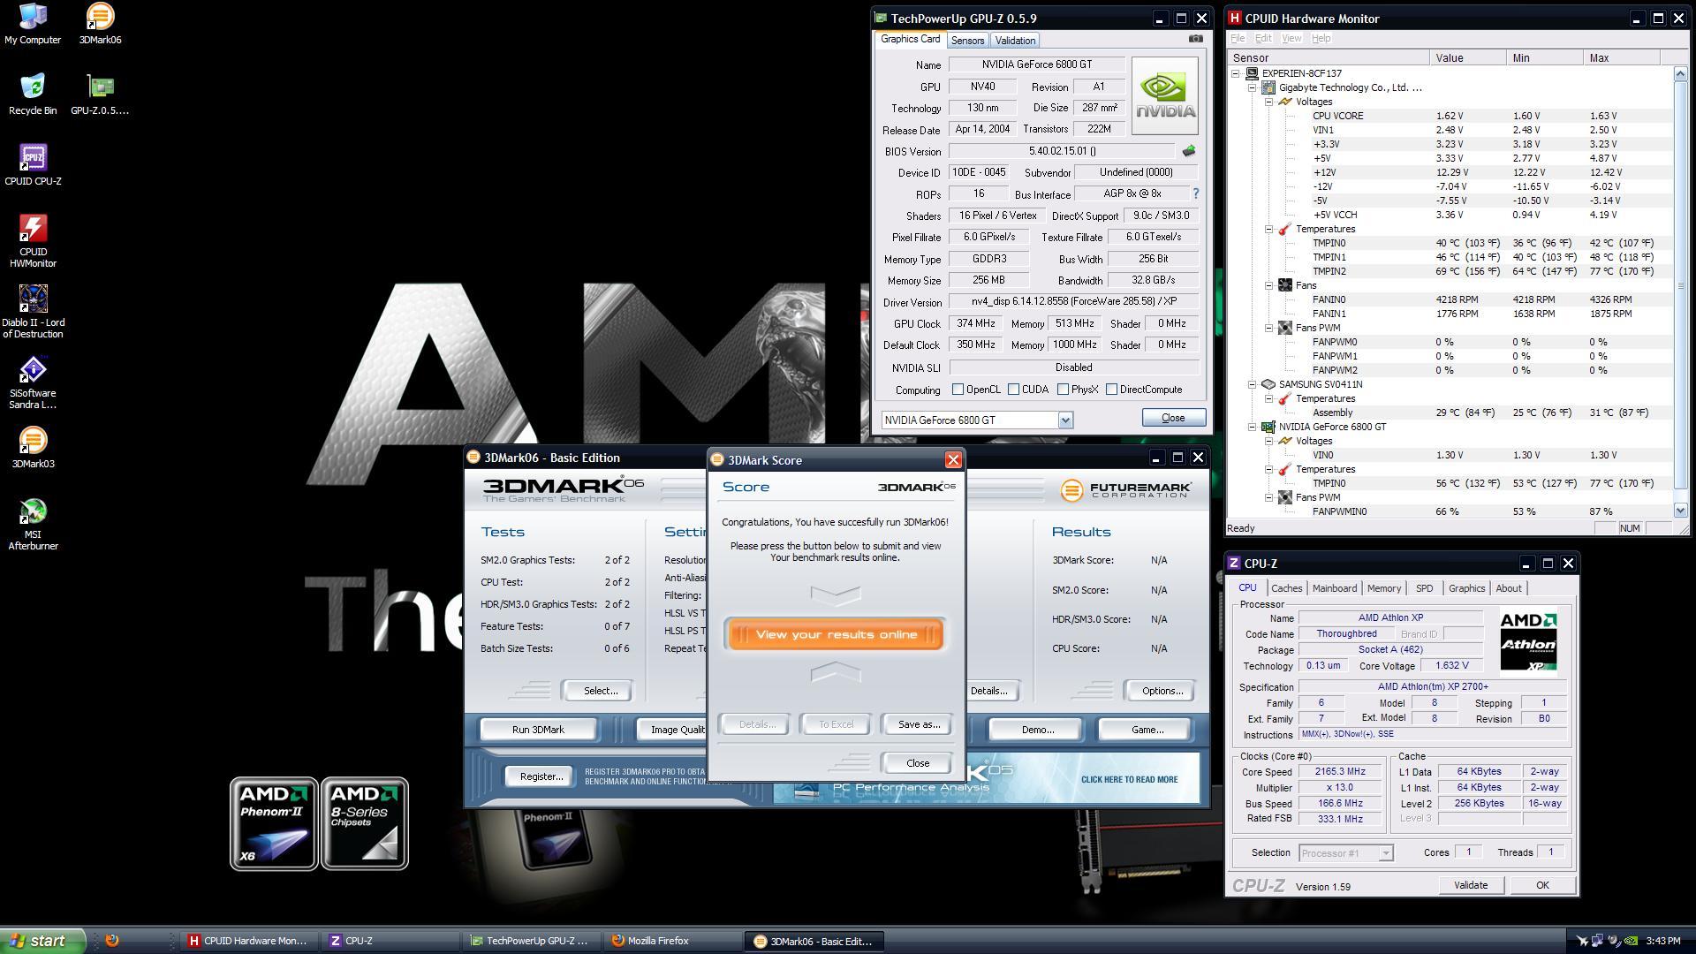Image resolution: width=1696 pixels, height=954 pixels.
Task: Open CPUID CPU-Z desktop shortcut
Action: pos(33,165)
